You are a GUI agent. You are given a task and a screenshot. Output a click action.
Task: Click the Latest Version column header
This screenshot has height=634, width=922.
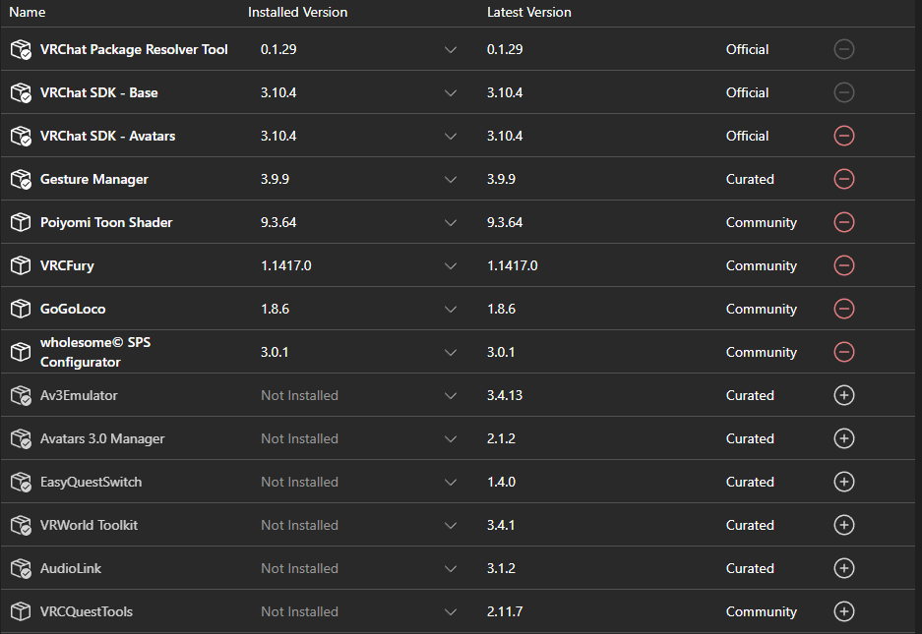[x=529, y=12]
